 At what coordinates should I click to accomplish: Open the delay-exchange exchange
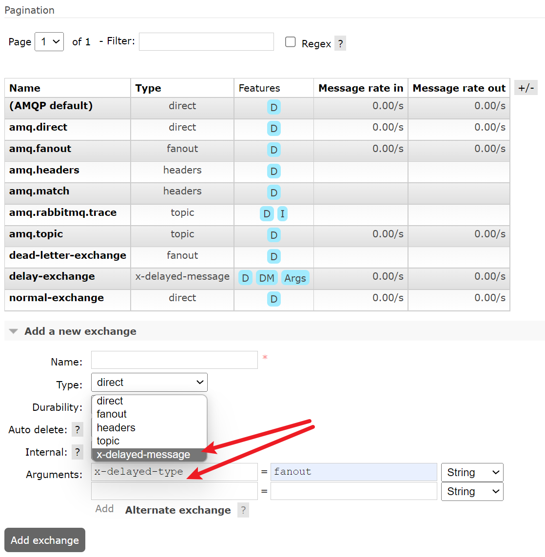click(x=52, y=276)
